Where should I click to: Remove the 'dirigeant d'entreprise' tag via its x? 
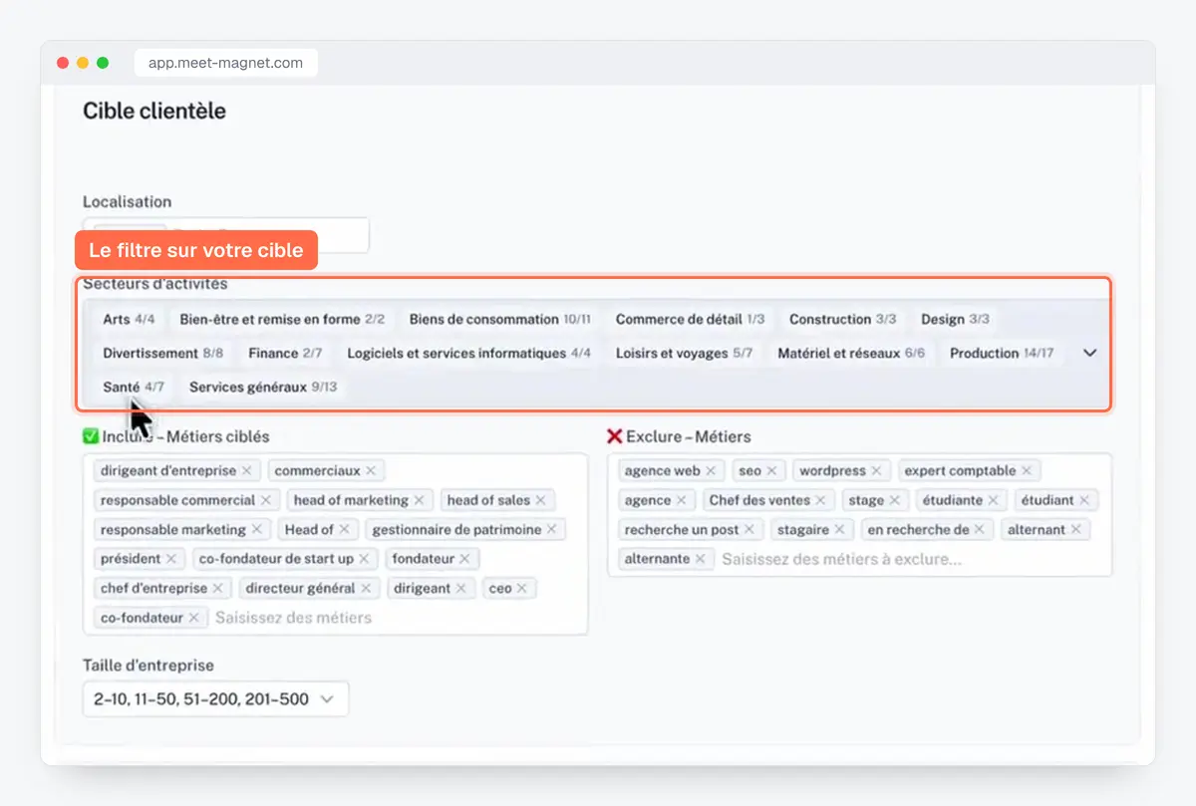[x=247, y=470]
